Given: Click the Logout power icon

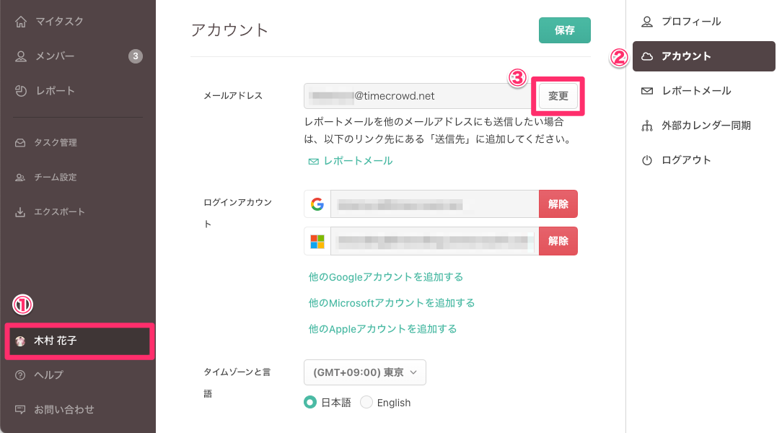Looking at the screenshot, I should tap(647, 160).
